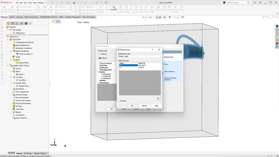
Task: Collapse the Gravity feature expander
Action: click(x=99, y=72)
